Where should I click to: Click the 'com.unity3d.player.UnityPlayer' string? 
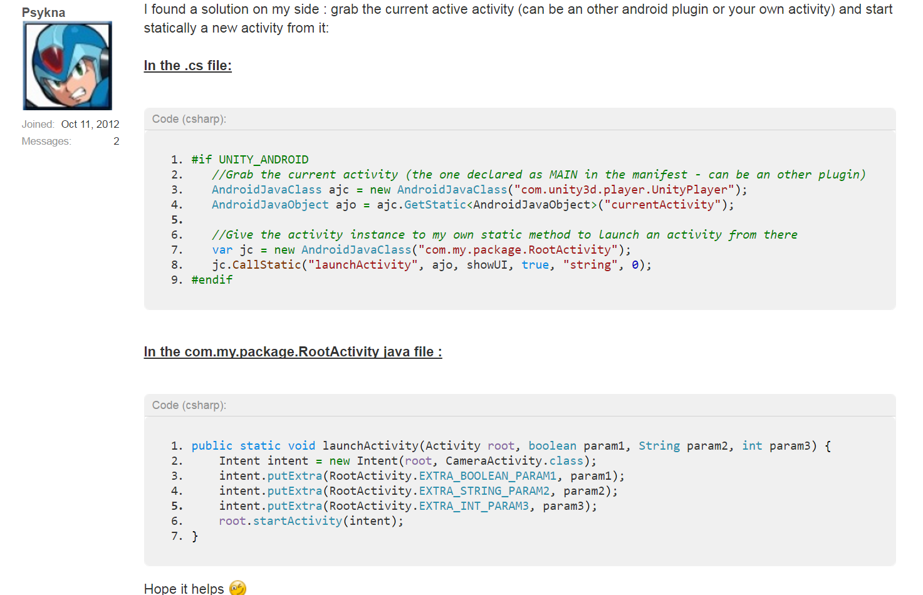coord(624,190)
